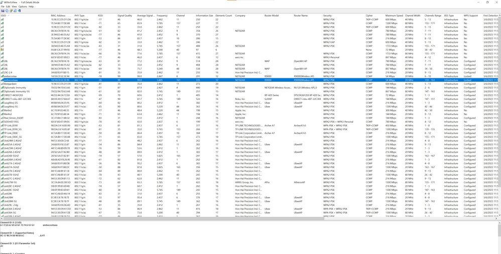Screen dimensions: 501x254
Task: Click signal icon for TP-Link_DE8C_5G
Action: (x=2, y=137)
